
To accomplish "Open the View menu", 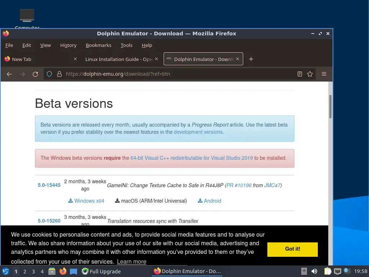I will [45, 45].
